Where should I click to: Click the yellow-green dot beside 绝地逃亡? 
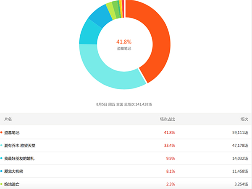pos(2,184)
